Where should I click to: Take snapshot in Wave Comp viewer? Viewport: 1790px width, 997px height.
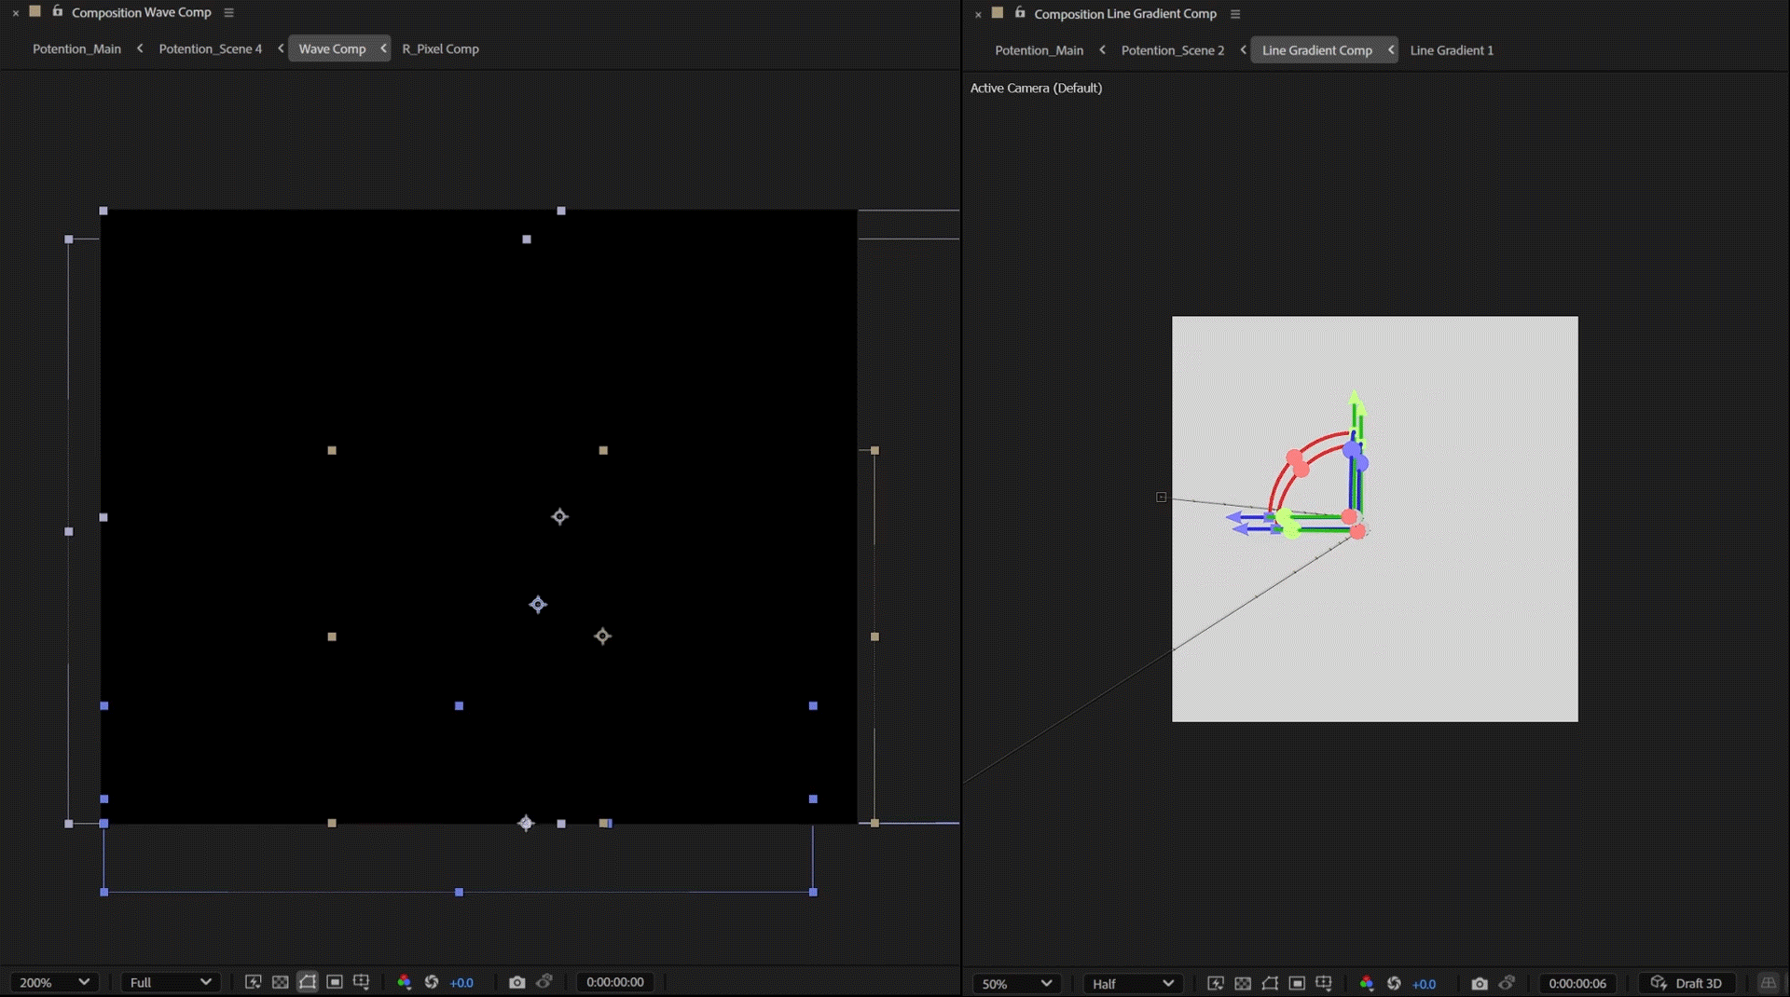tap(517, 982)
